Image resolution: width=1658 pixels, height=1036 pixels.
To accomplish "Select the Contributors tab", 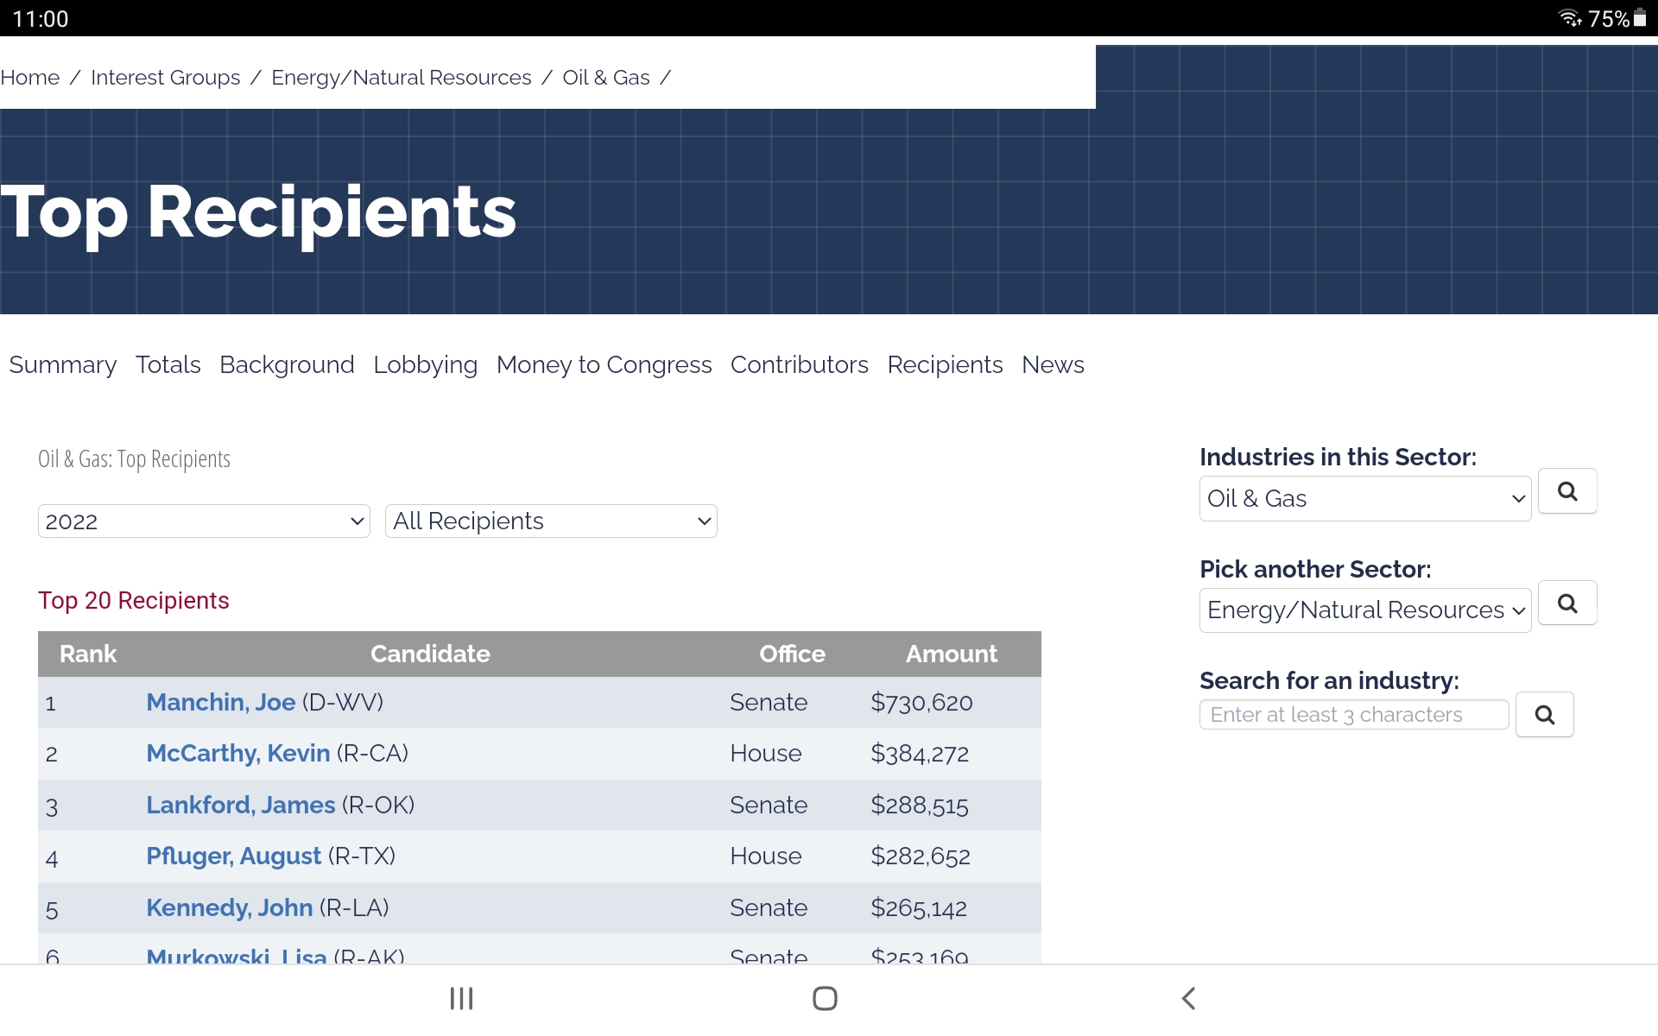I will [799, 365].
